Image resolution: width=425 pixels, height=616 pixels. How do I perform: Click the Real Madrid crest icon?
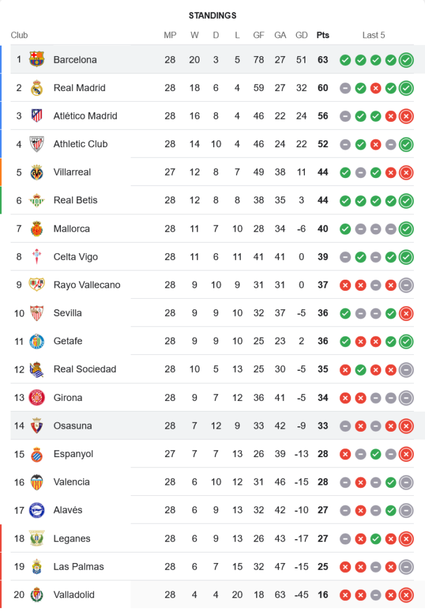37,88
